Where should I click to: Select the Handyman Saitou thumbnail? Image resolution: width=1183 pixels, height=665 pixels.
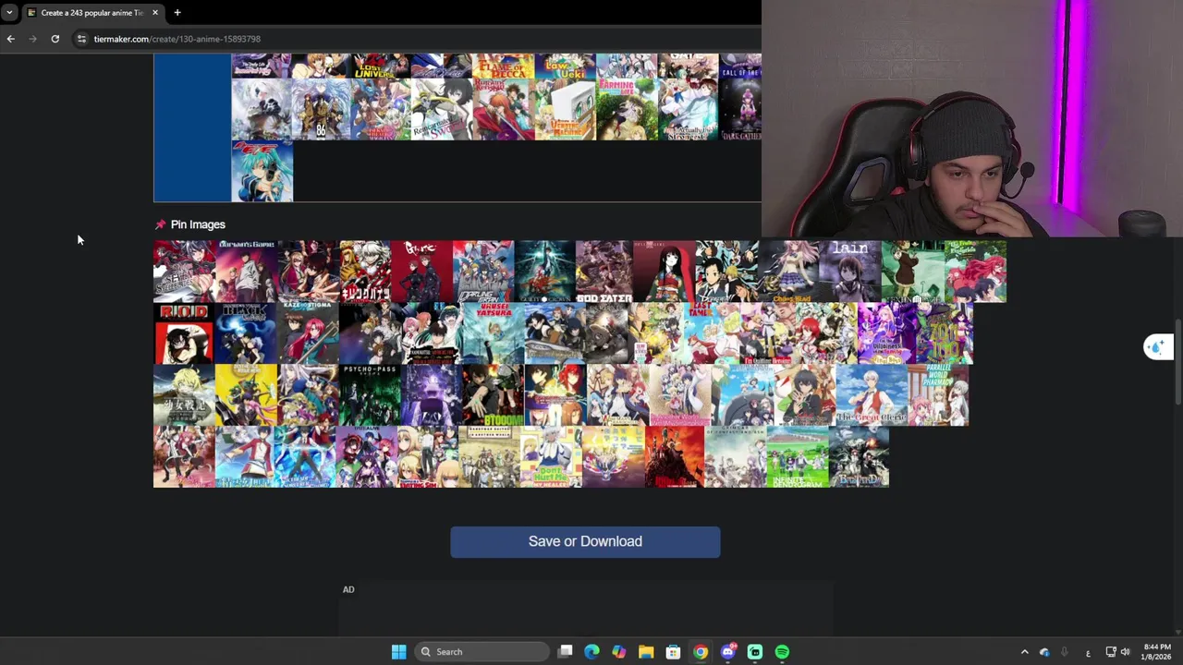click(489, 457)
